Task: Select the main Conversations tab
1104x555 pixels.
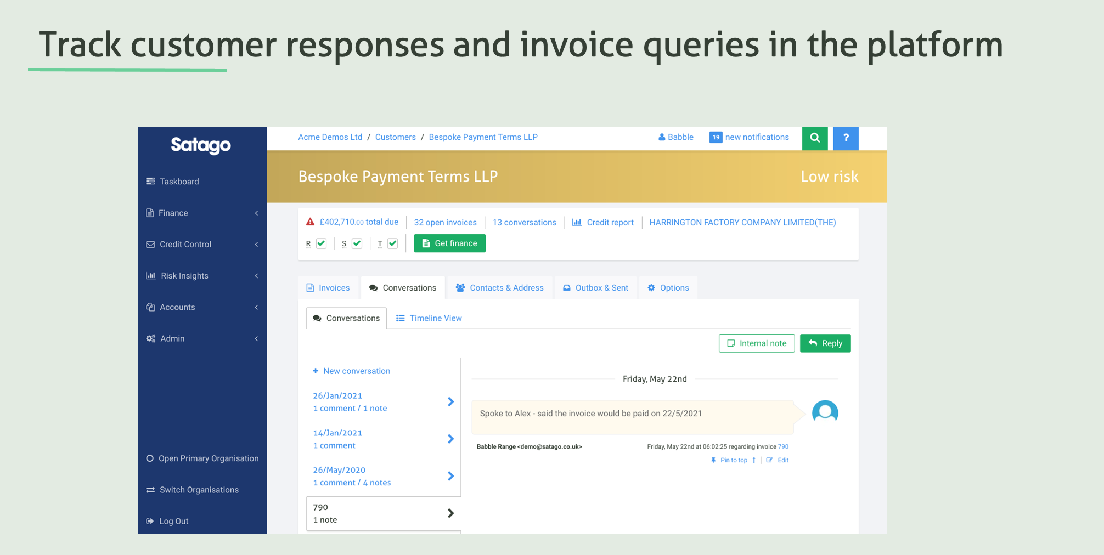Action: pos(403,288)
